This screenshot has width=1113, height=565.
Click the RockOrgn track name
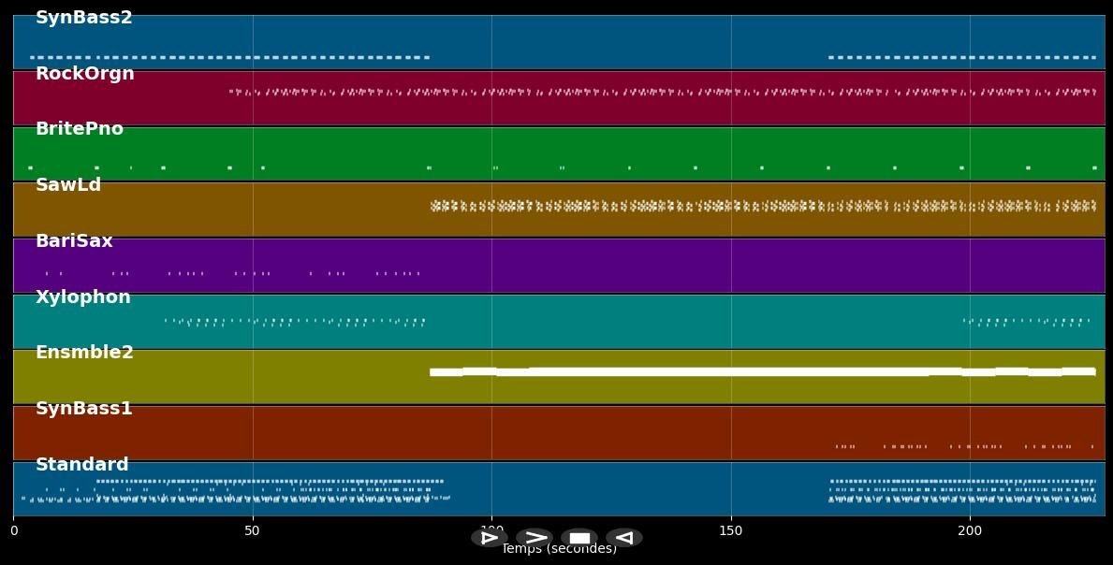click(85, 74)
